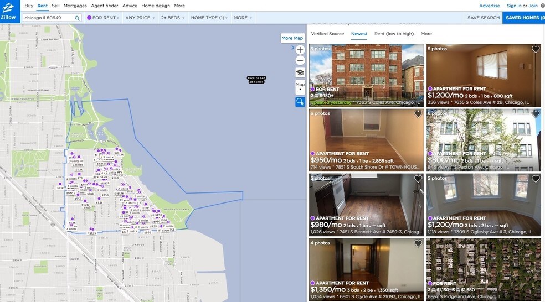
Task: Save the $1,350/mo Clyde Ave listing heart
Action: click(x=418, y=244)
